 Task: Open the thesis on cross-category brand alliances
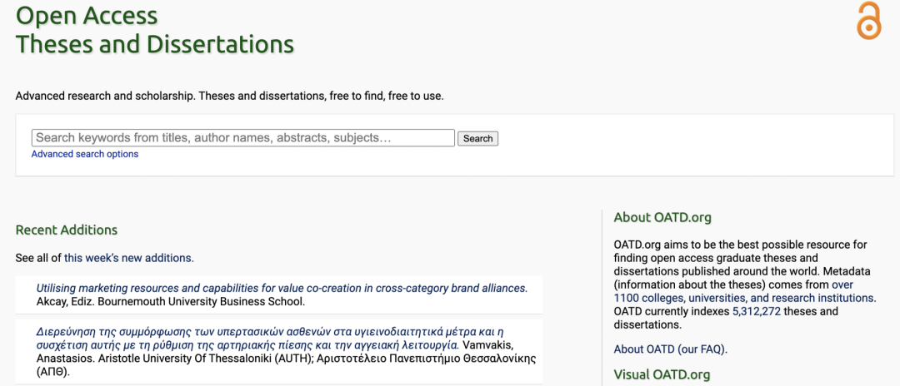[282, 288]
